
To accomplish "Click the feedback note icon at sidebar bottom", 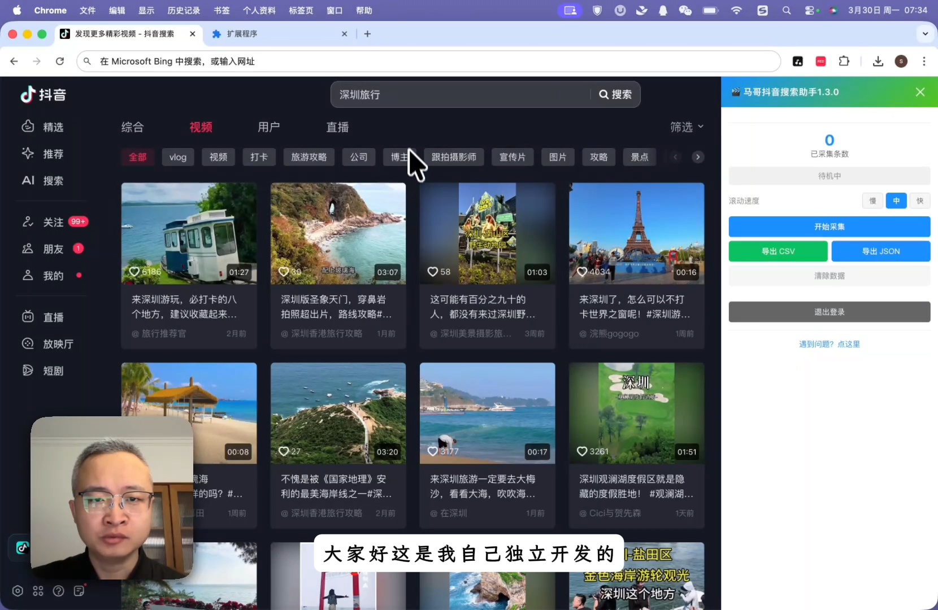I will pyautogui.click(x=79, y=591).
